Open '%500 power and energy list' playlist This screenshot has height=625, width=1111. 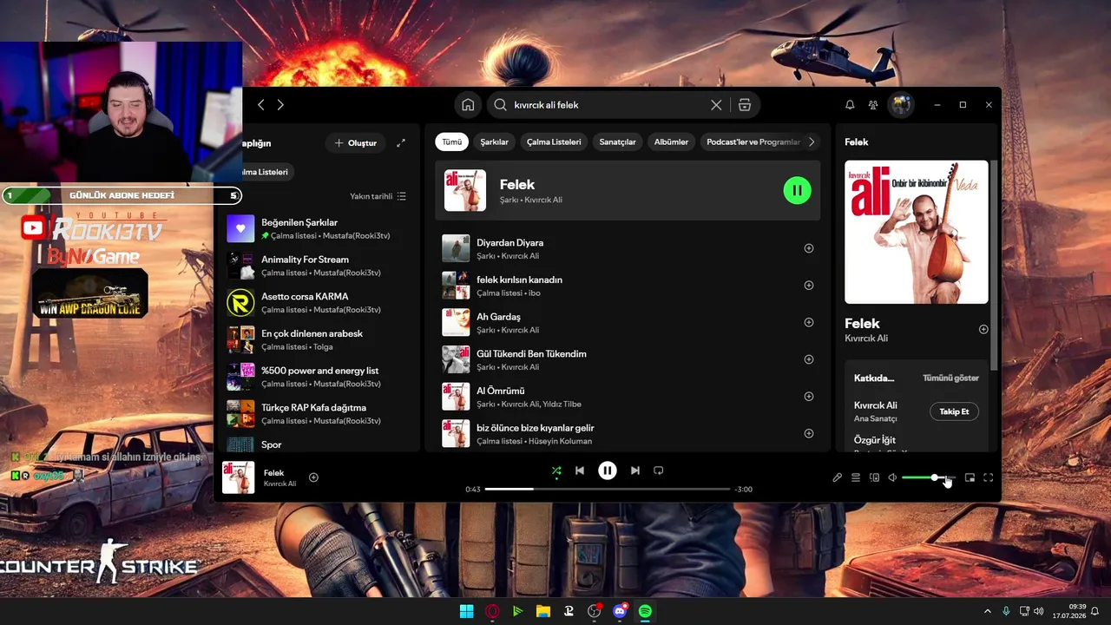(x=317, y=377)
